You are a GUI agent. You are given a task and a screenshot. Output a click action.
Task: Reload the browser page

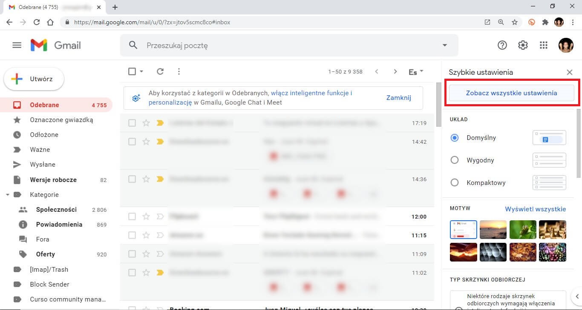(37, 22)
